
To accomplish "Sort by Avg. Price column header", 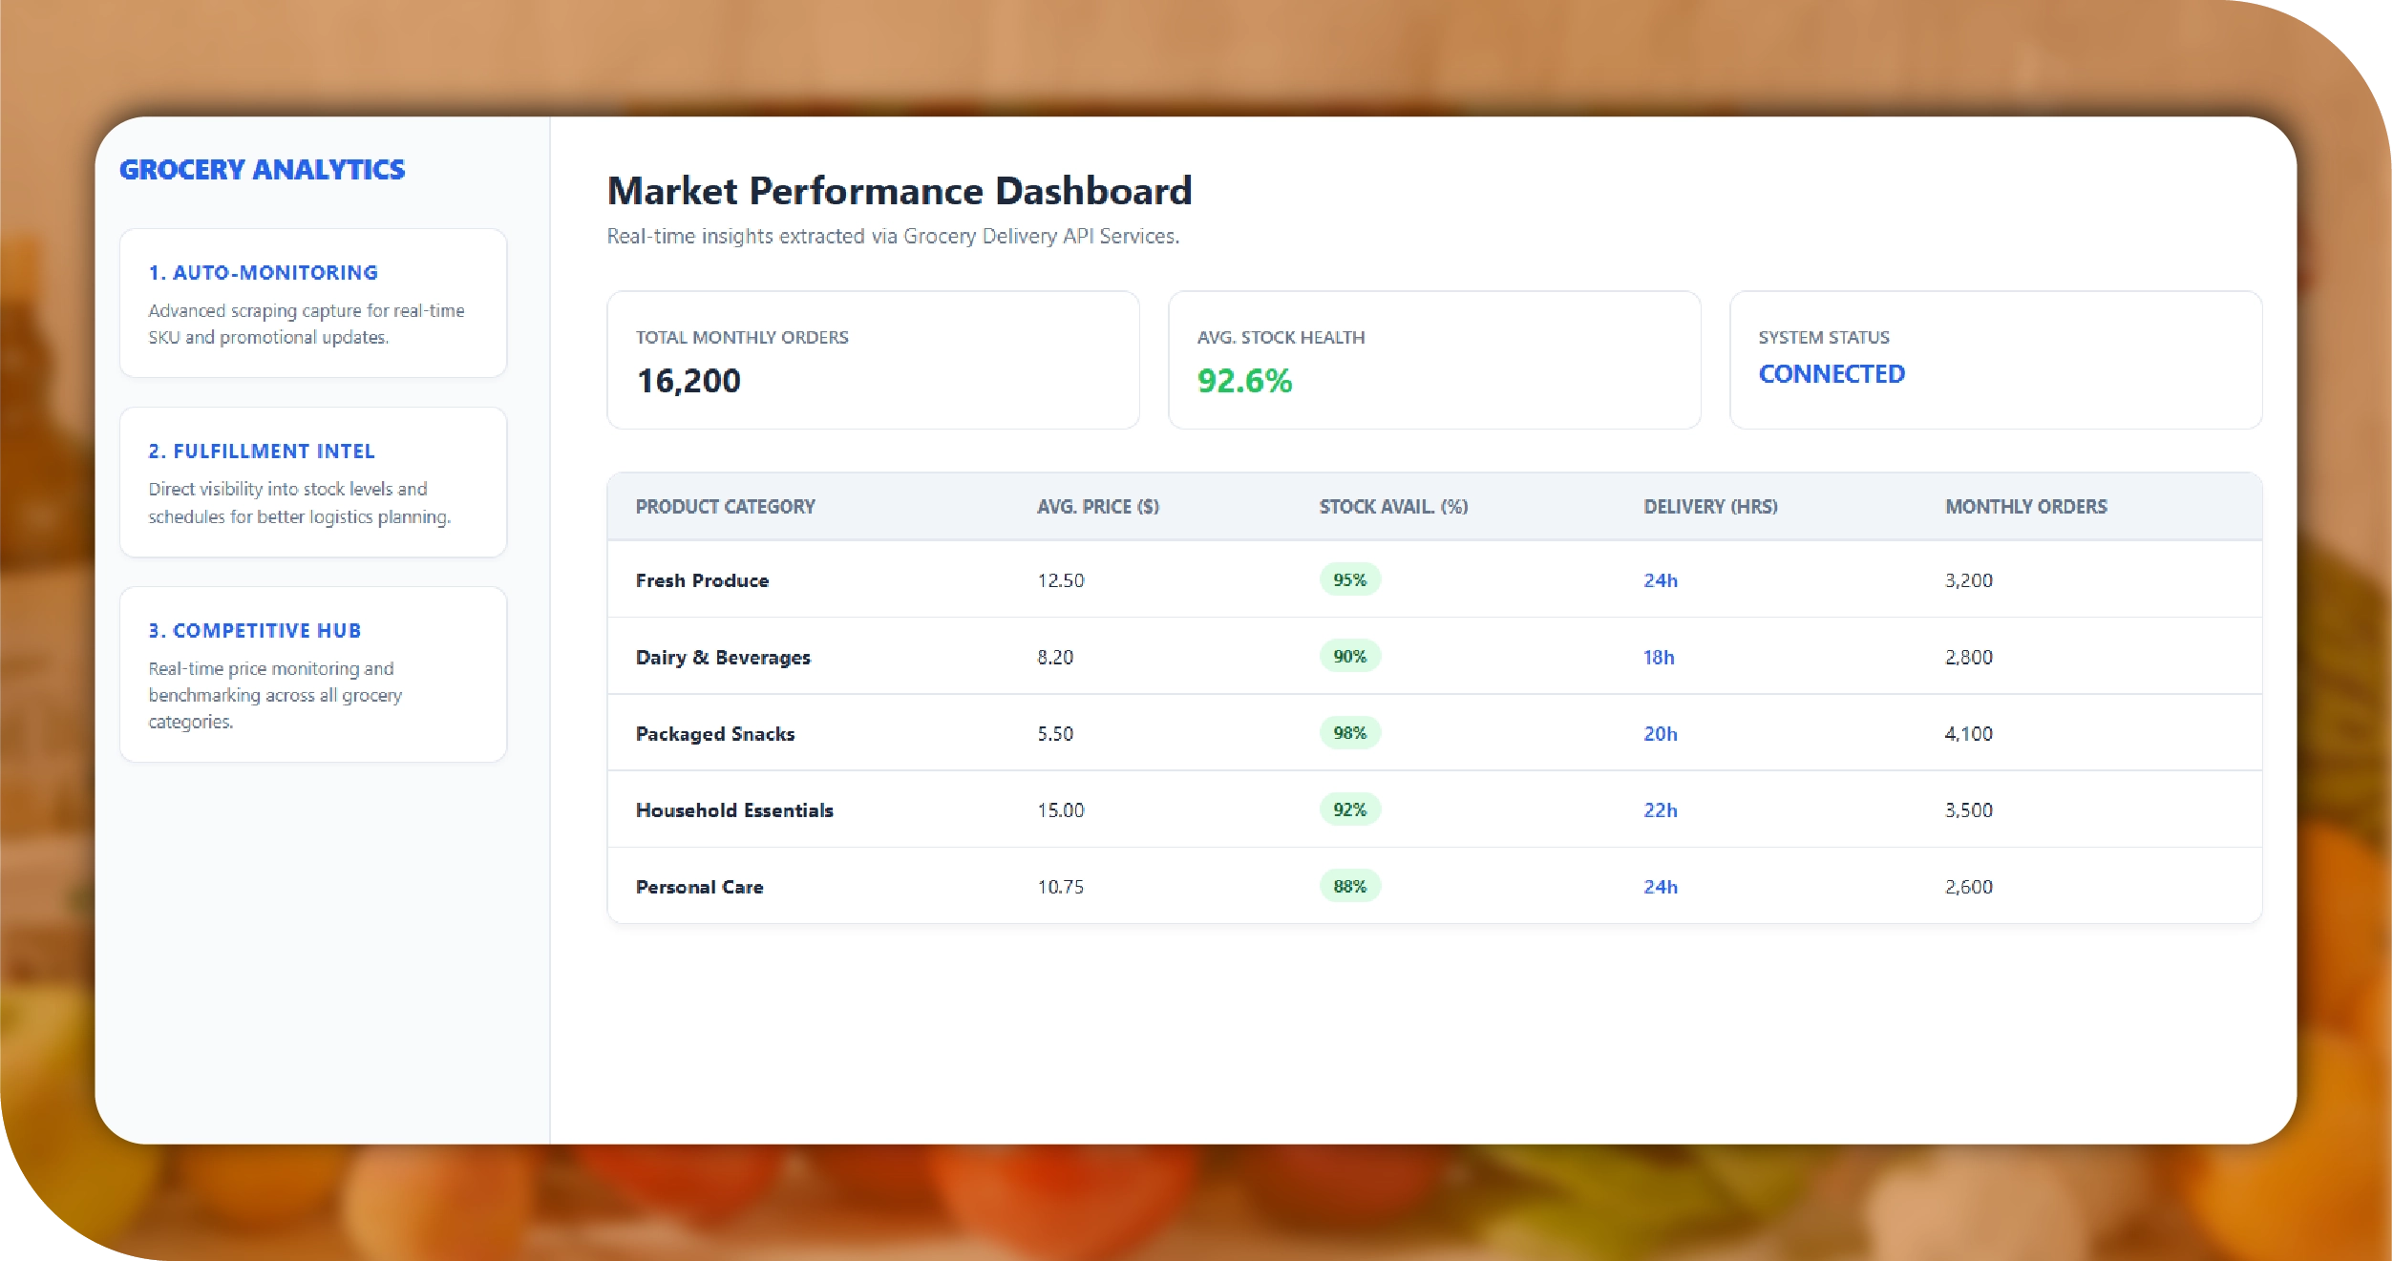I will pyautogui.click(x=1097, y=507).
